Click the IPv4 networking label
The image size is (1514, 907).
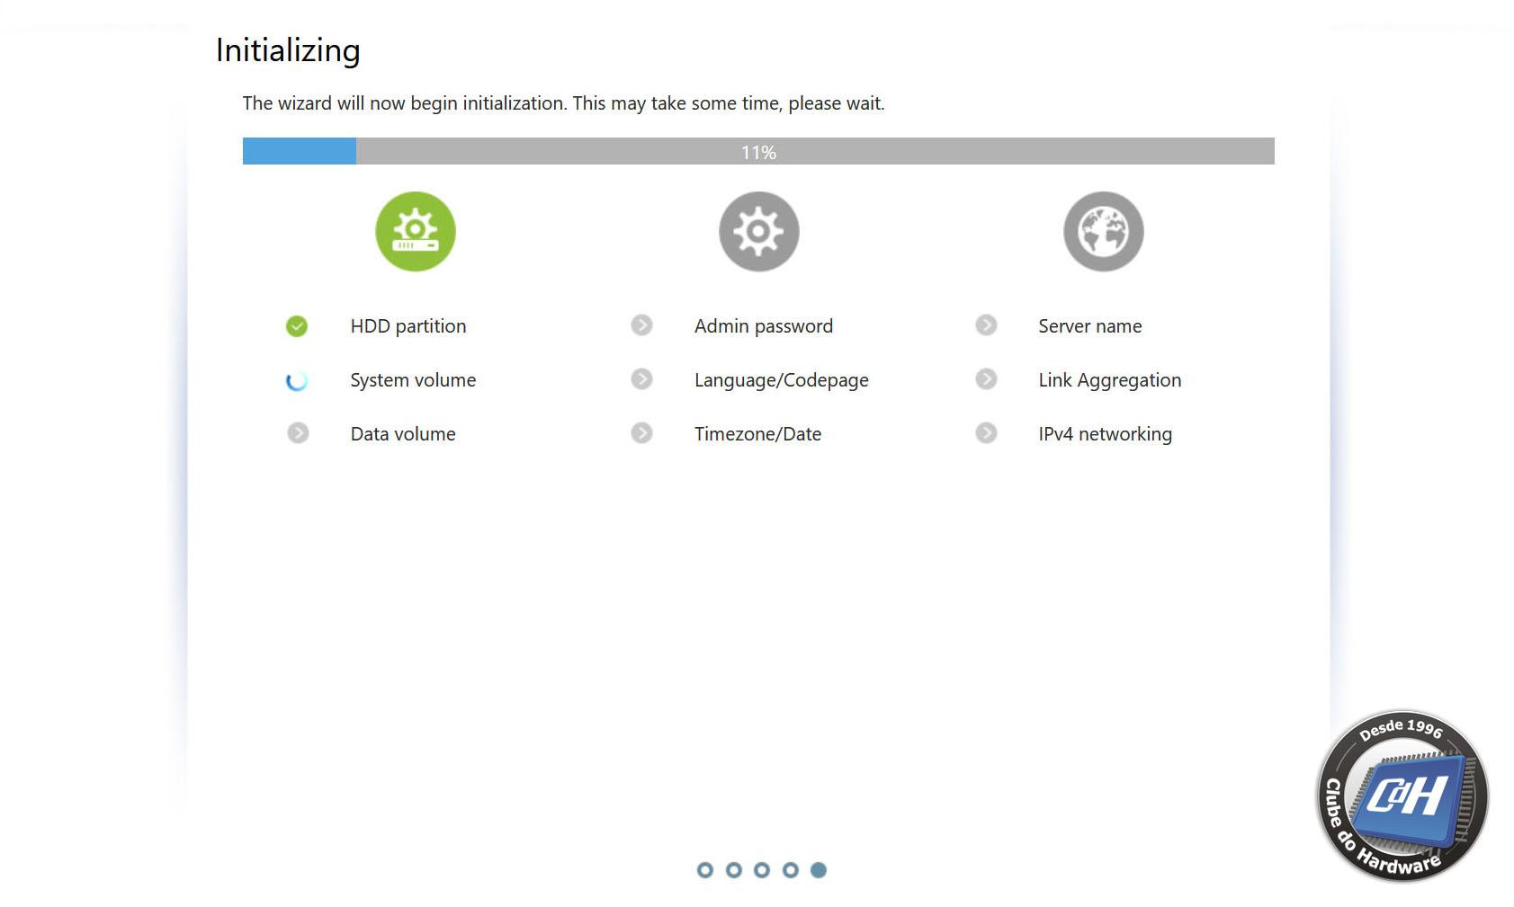point(1106,434)
